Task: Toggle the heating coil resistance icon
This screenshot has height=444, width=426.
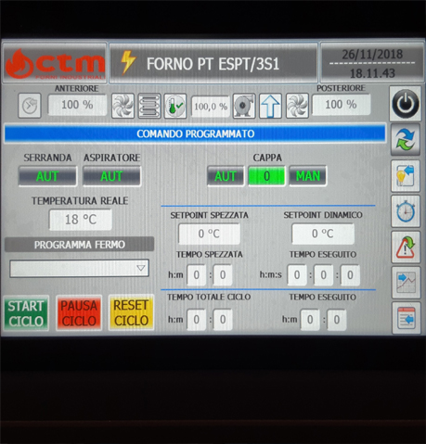Action: coord(149,106)
